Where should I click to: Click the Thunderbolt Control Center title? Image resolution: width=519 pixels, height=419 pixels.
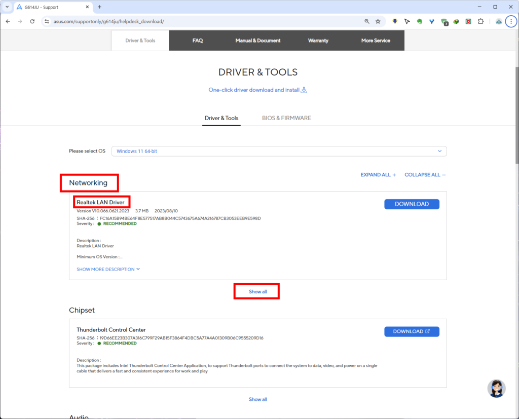(x=111, y=330)
